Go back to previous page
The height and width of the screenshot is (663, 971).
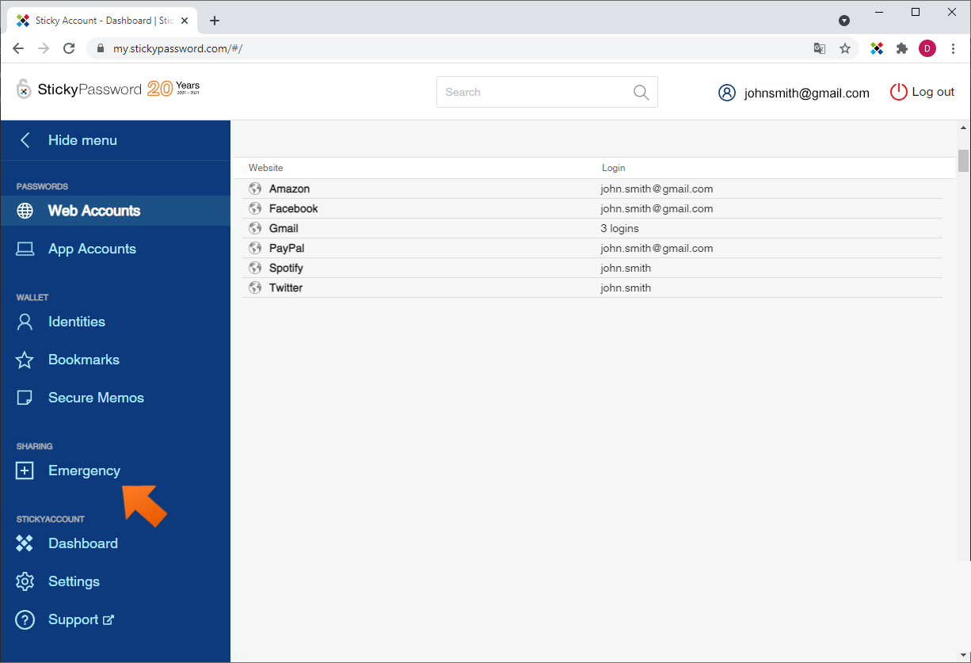pyautogui.click(x=18, y=48)
